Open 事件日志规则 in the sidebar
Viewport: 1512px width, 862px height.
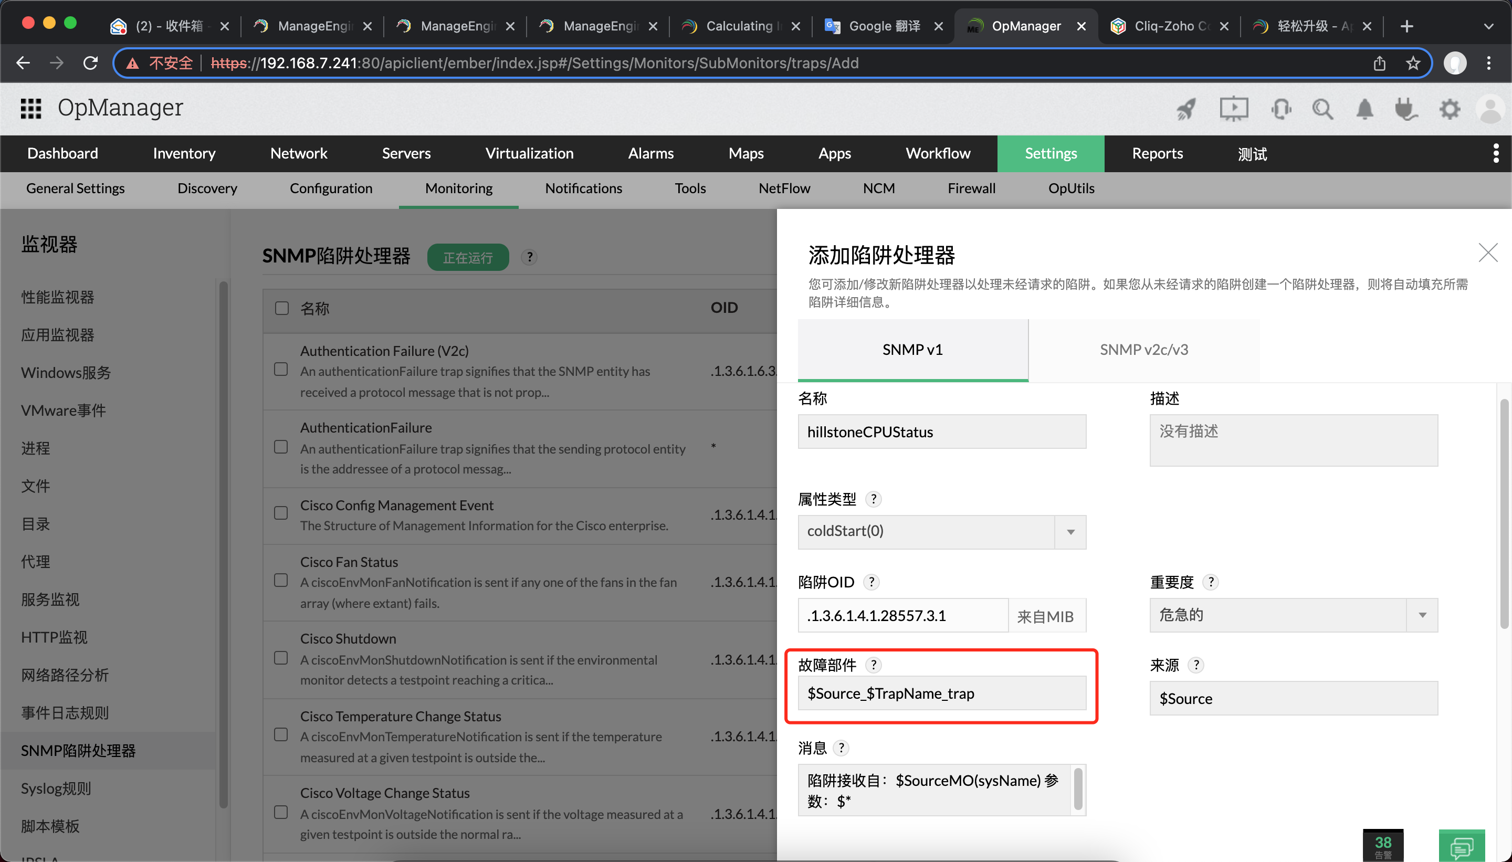(x=65, y=713)
